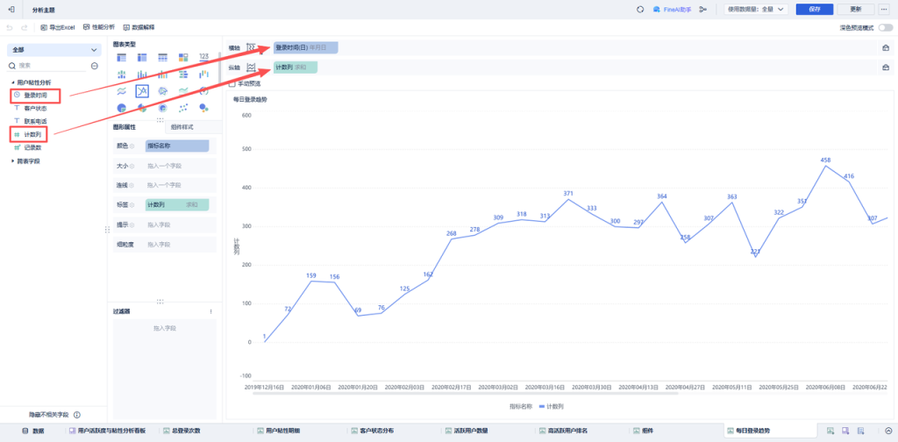The width and height of the screenshot is (898, 442).
Task: Open the 全部 dataset dropdown
Action: pyautogui.click(x=53, y=50)
